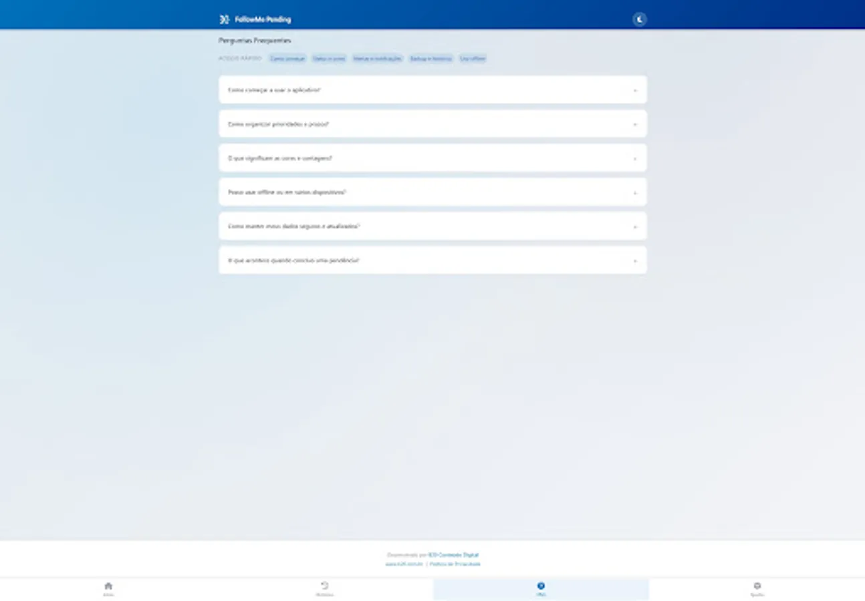Expand 'Posso usar offline ou em vários dispositivos?'
This screenshot has width=865, height=601.
[x=432, y=192]
